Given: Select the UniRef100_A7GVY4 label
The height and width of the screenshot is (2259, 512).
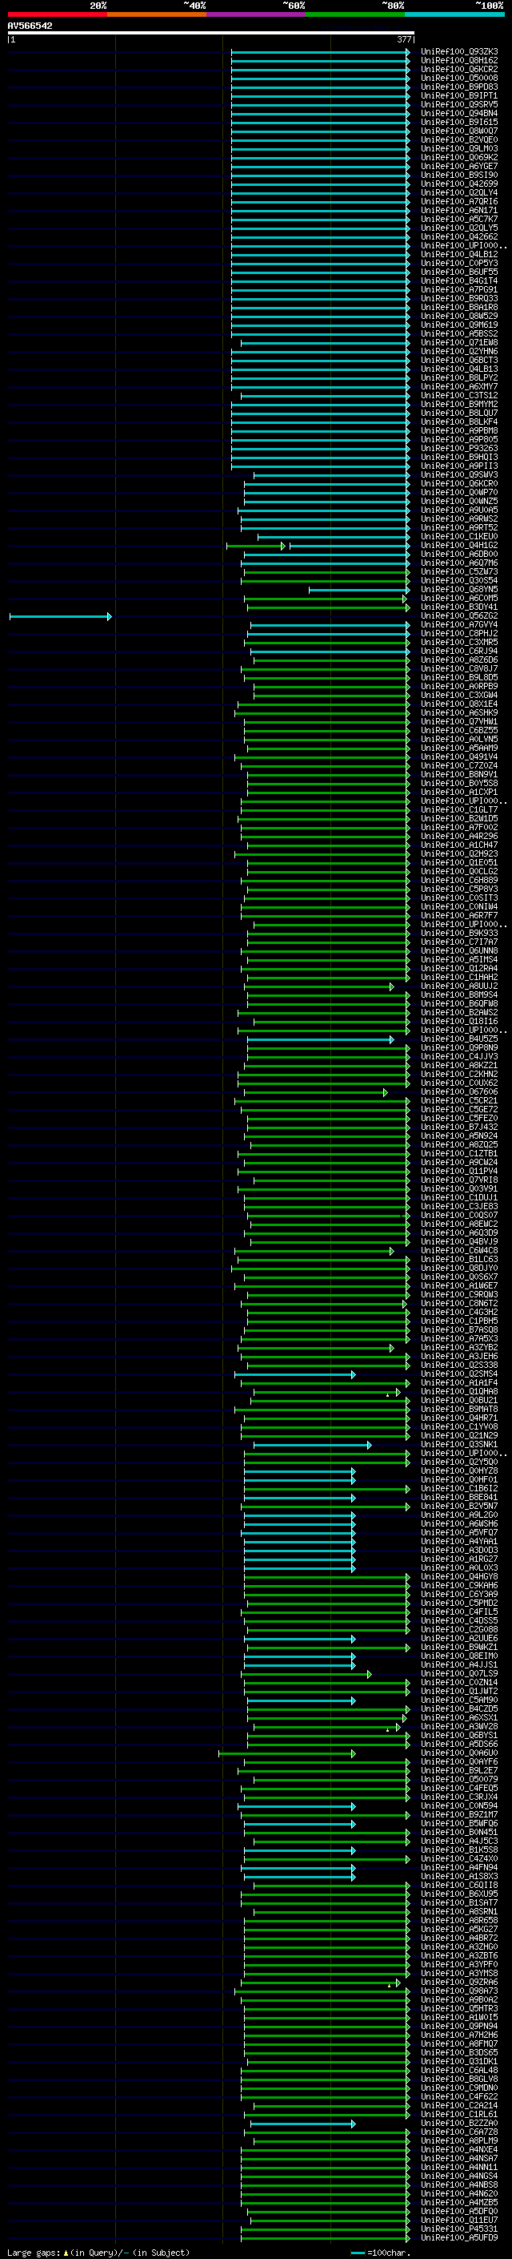Looking at the screenshot, I should click(459, 625).
